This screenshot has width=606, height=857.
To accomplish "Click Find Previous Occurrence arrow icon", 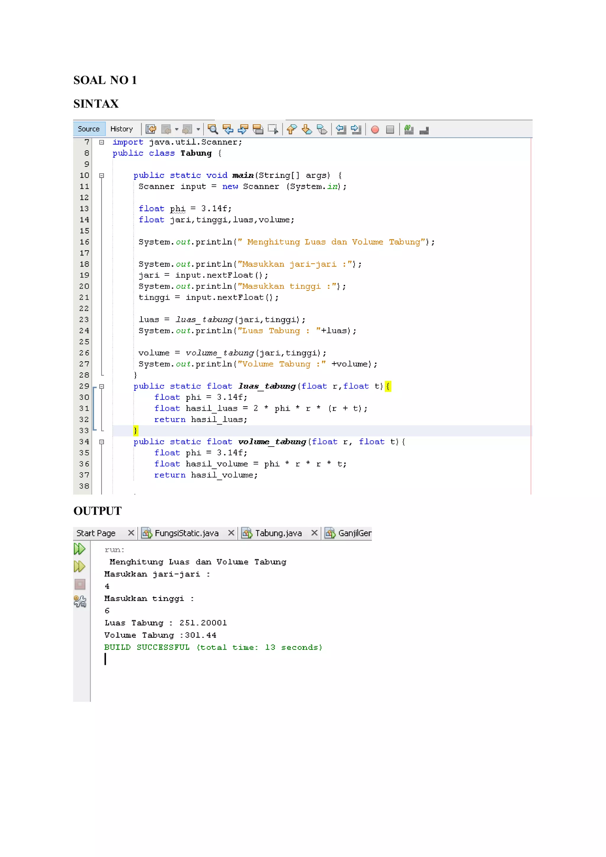I will (x=228, y=130).
